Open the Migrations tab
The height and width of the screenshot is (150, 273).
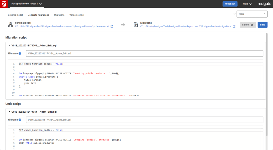[59, 15]
